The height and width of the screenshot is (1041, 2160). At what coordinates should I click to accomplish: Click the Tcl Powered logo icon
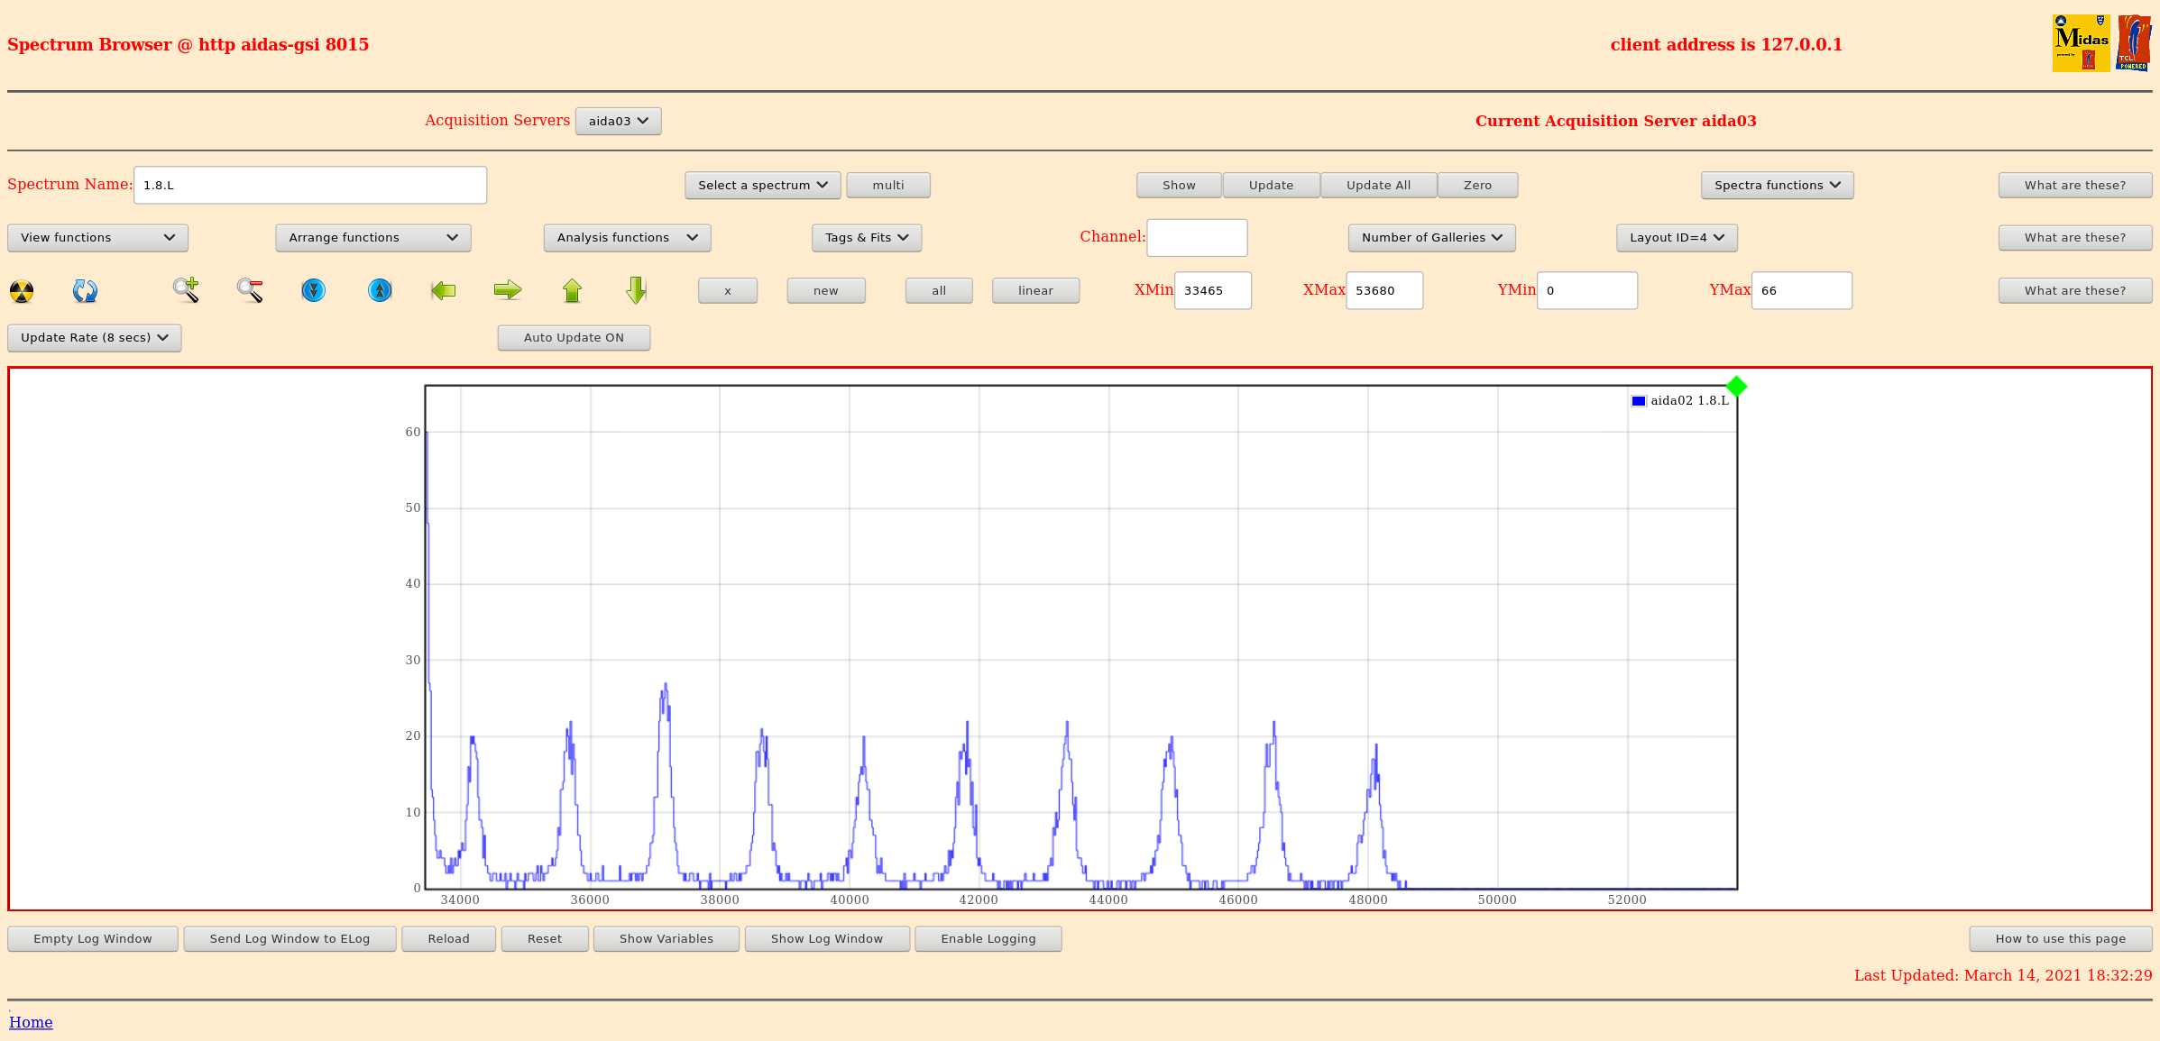(x=2133, y=43)
